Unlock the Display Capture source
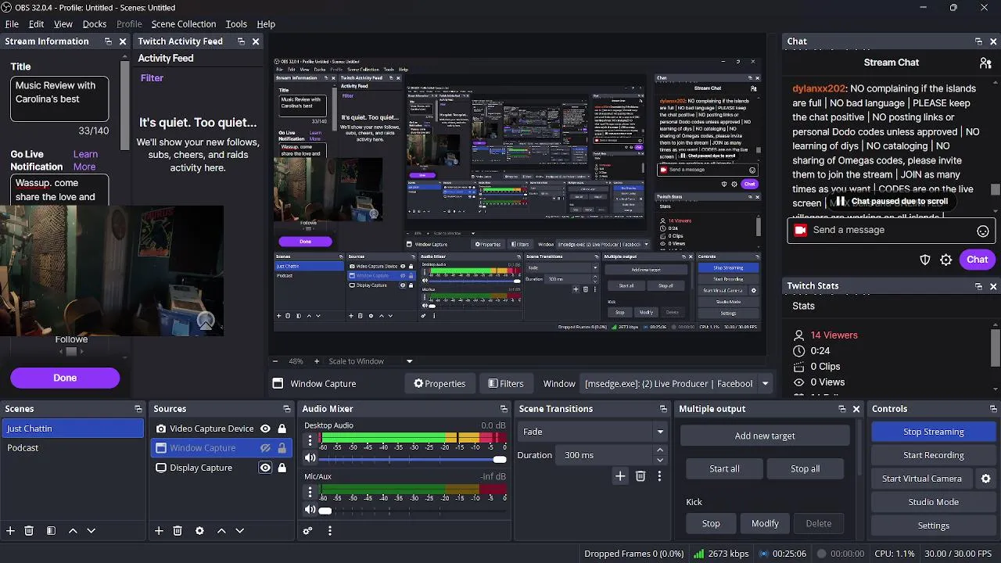 click(282, 468)
